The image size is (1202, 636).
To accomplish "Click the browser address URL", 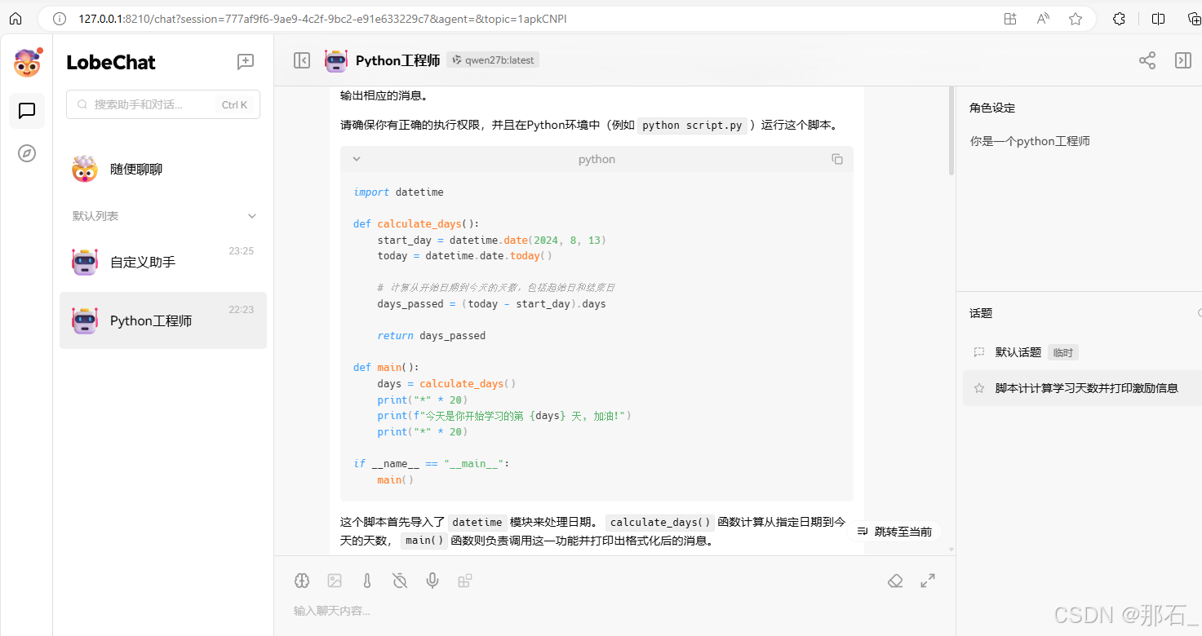I will (x=322, y=19).
